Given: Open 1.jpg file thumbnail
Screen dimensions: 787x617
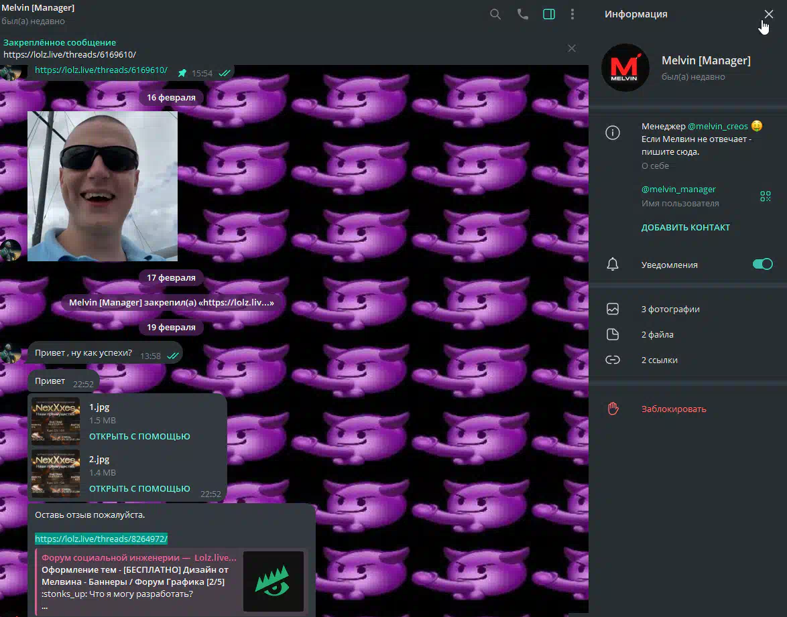Looking at the screenshot, I should (x=56, y=421).
